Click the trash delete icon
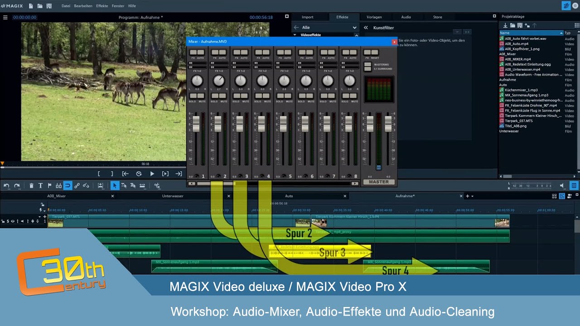Screen dimensions: 580x326 31,186
